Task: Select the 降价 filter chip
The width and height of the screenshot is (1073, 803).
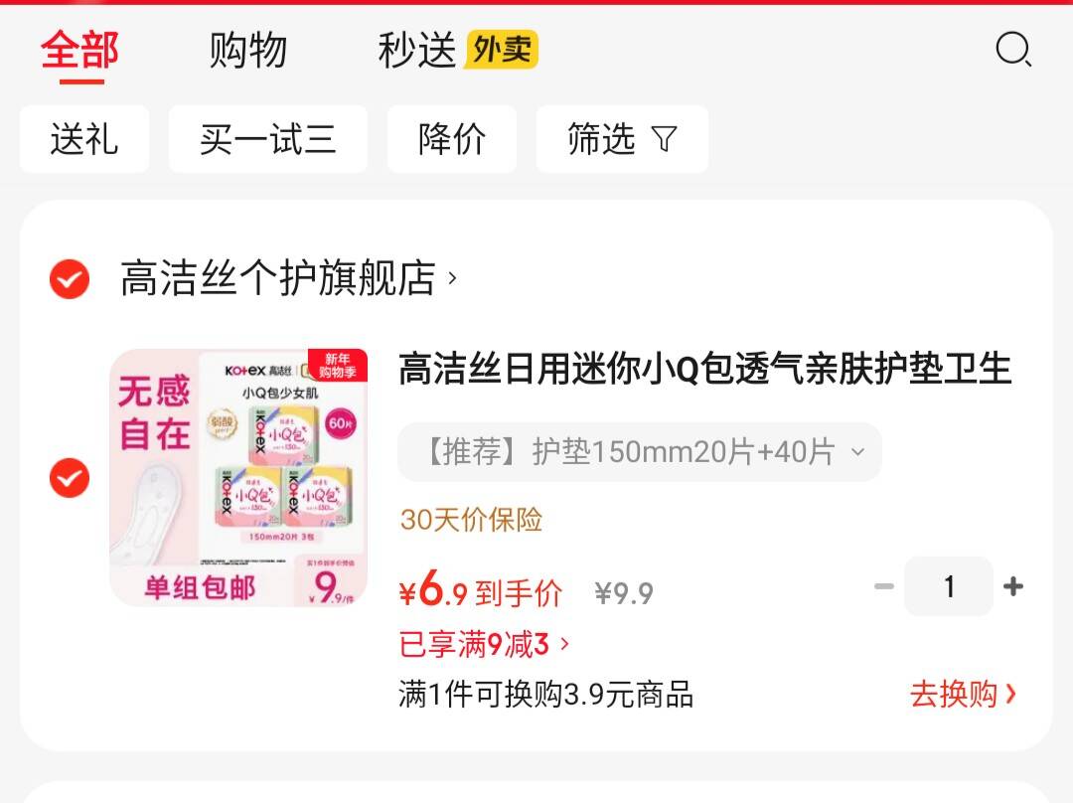Action: coord(452,139)
